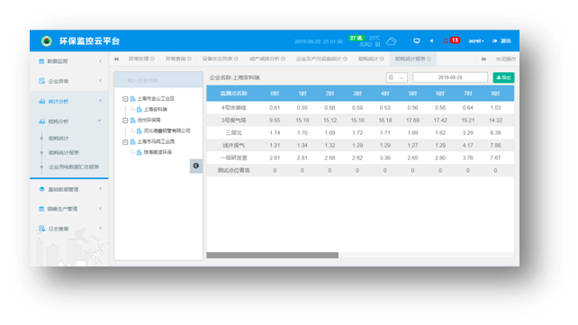Click the green 导出 export button
Image resolution: width=578 pixels, height=325 pixels.
pyautogui.click(x=503, y=77)
